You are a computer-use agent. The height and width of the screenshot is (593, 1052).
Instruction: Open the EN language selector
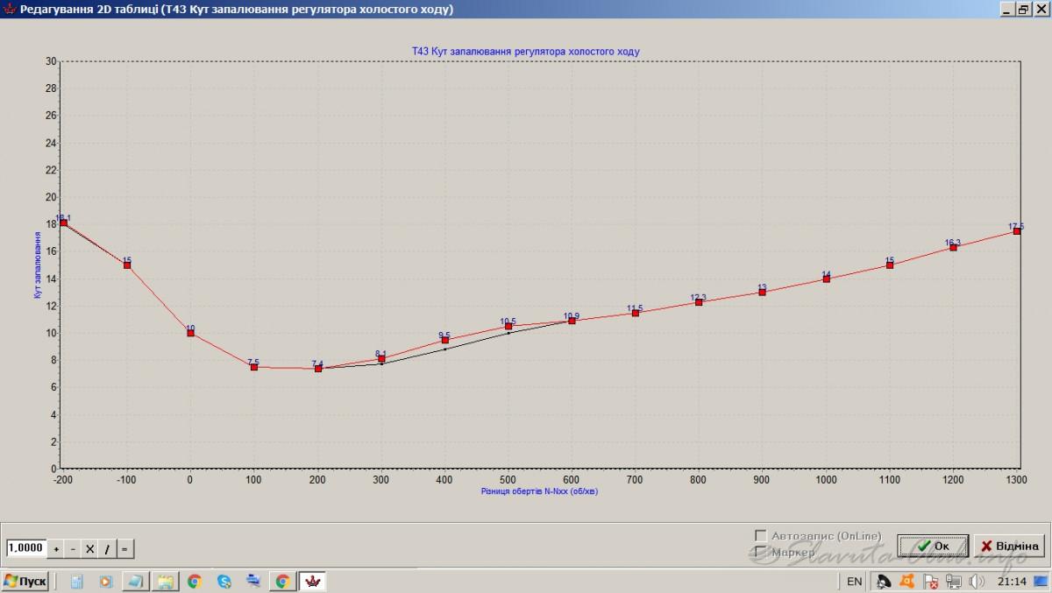pos(854,581)
